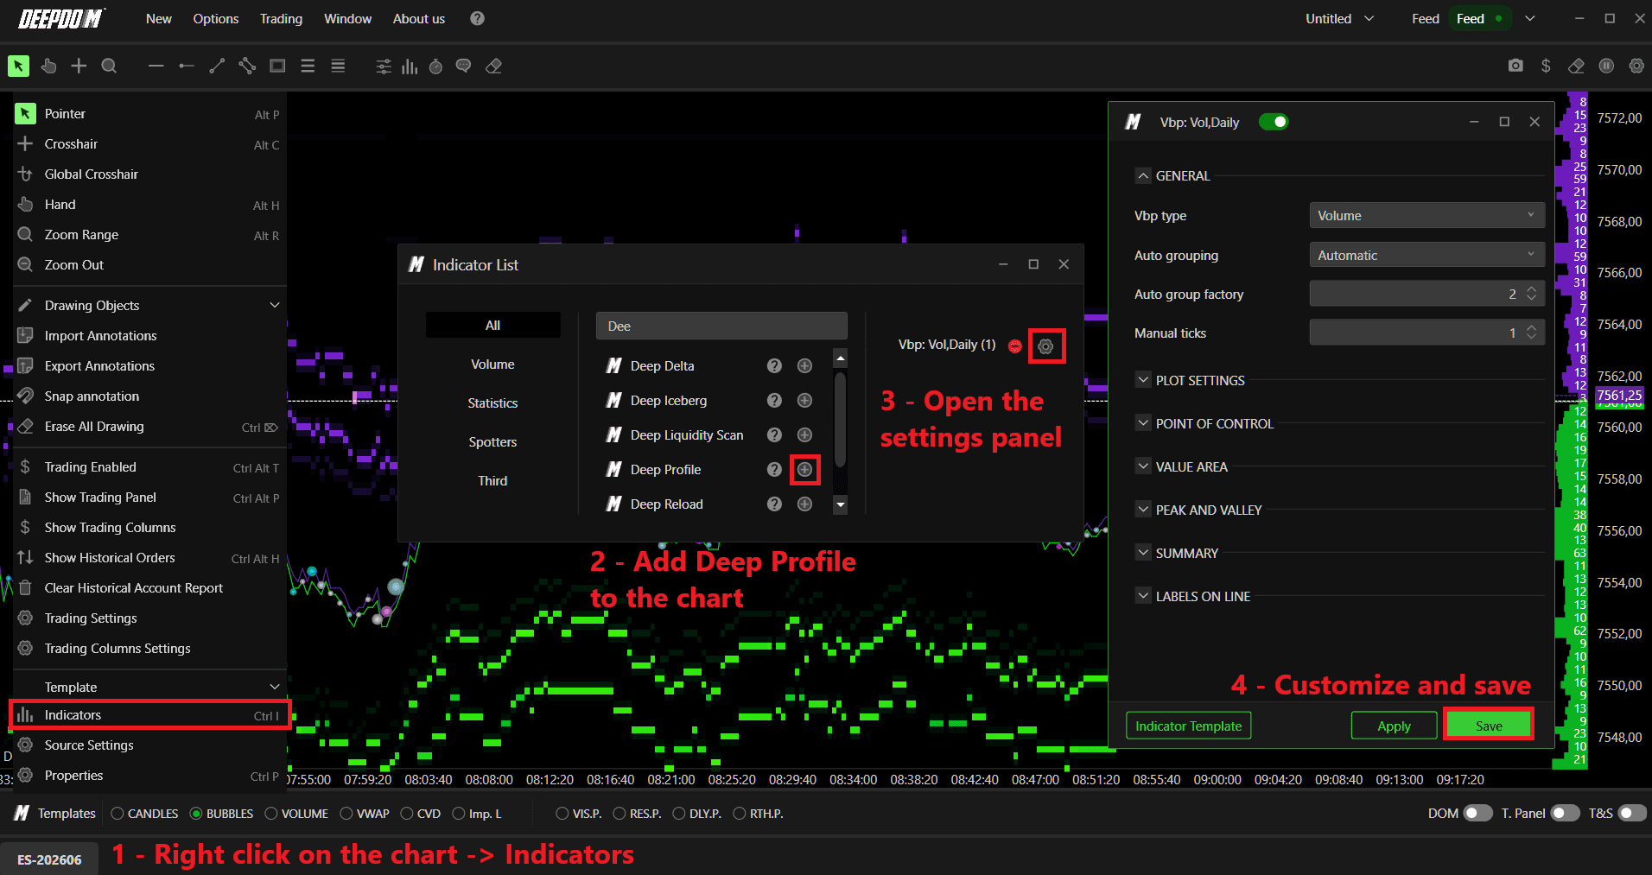1652x875 pixels.
Task: Click the bar chart indicators toolbar icon
Action: tap(410, 67)
